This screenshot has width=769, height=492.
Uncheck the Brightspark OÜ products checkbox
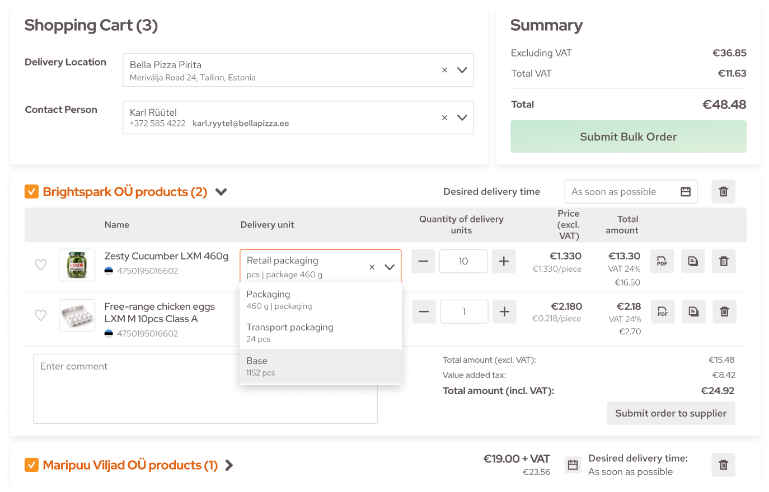pos(31,192)
